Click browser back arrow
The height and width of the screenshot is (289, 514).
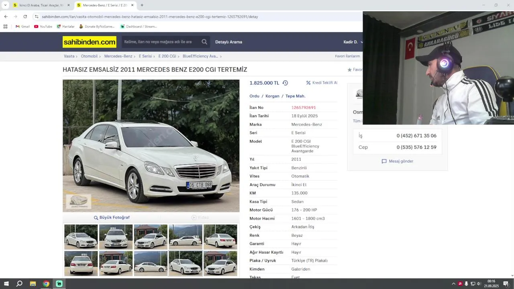point(6,16)
